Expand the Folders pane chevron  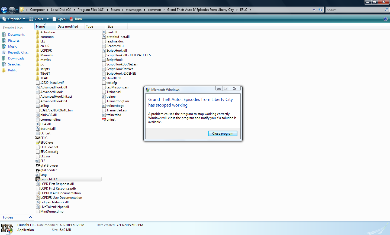click(x=30, y=217)
